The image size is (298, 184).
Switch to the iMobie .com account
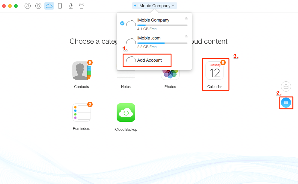154,42
